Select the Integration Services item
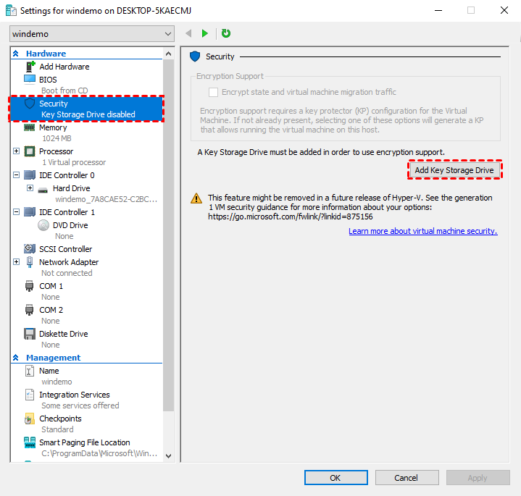 pos(75,395)
